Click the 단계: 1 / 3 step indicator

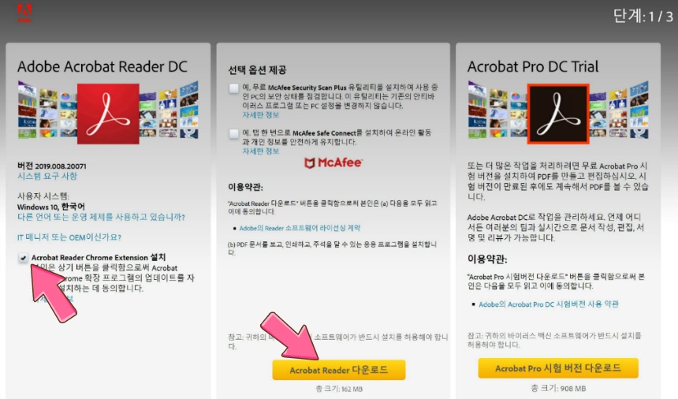pyautogui.click(x=643, y=17)
